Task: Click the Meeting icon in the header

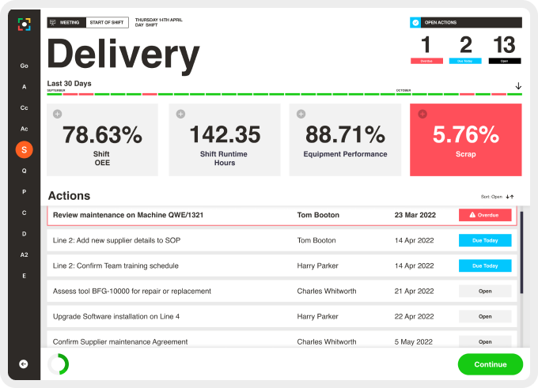Action: click(x=53, y=23)
